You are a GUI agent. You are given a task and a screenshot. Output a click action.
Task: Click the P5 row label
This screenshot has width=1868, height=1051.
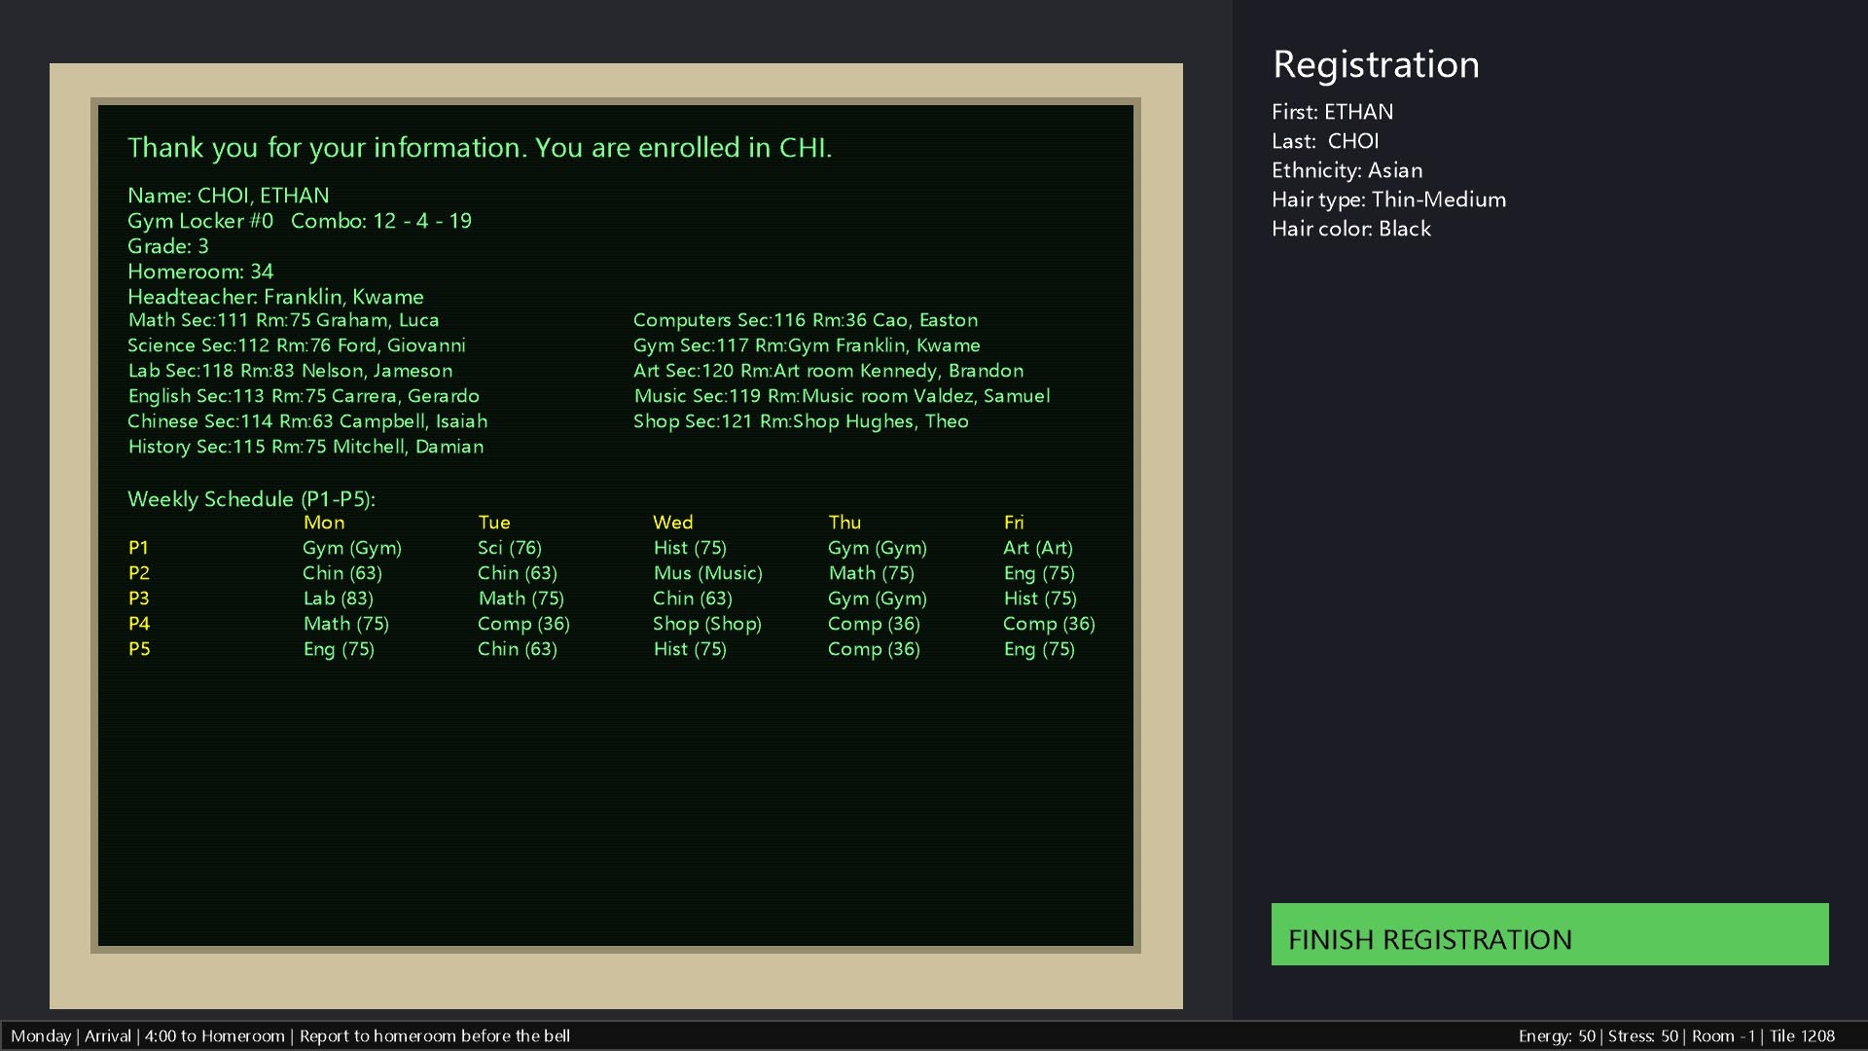(x=139, y=649)
